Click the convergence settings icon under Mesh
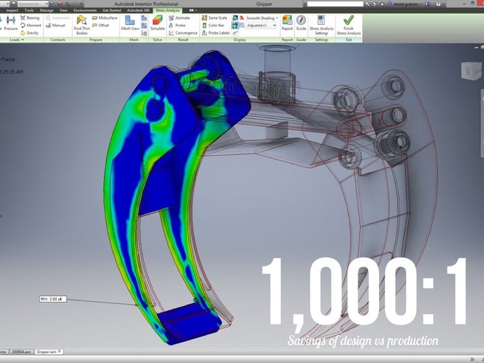This screenshot has width=484, height=363. 144,33
